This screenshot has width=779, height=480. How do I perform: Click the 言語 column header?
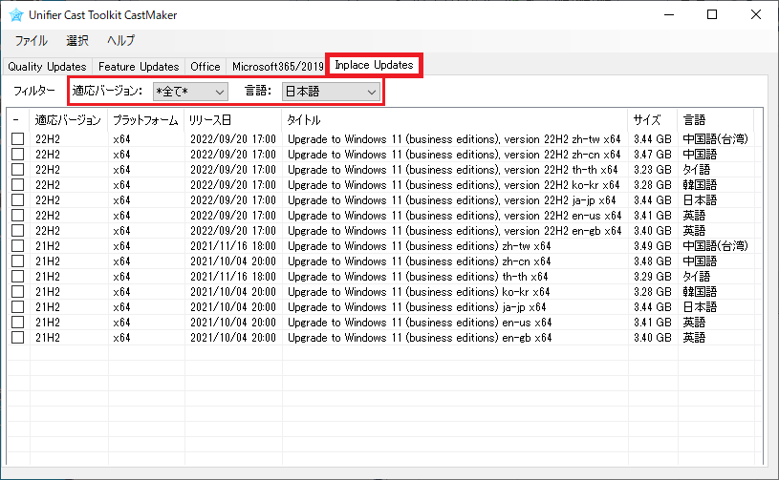click(x=715, y=120)
